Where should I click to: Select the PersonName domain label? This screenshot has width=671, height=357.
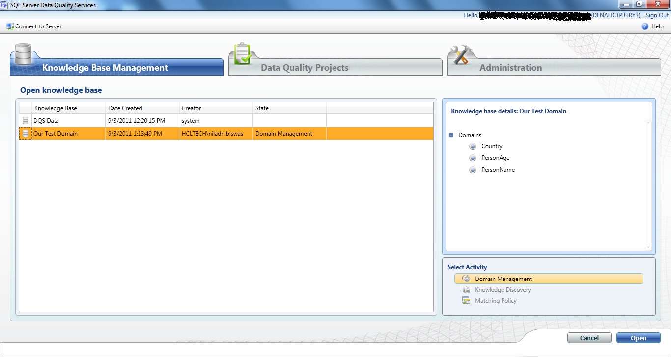[x=498, y=170]
